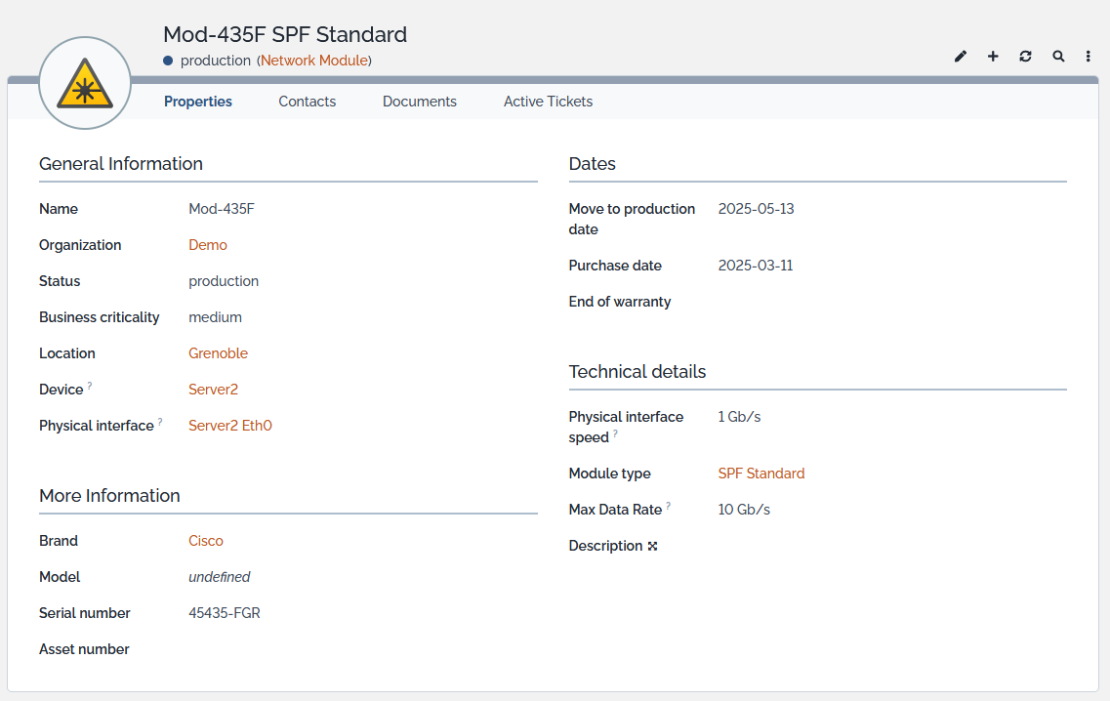Viewport: 1110px width, 701px height.
Task: Click help hint next to Max Data Rate
Action: 669,506
